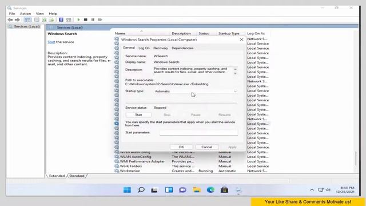Viewport: 366px width, 206px height.
Task: Click the Properties toolbar icon
Action: tap(69, 20)
